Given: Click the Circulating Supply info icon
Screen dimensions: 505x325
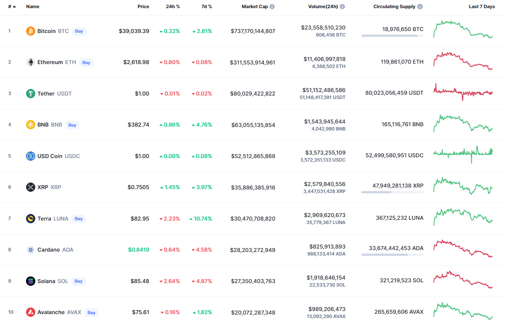Looking at the screenshot, I should (420, 7).
